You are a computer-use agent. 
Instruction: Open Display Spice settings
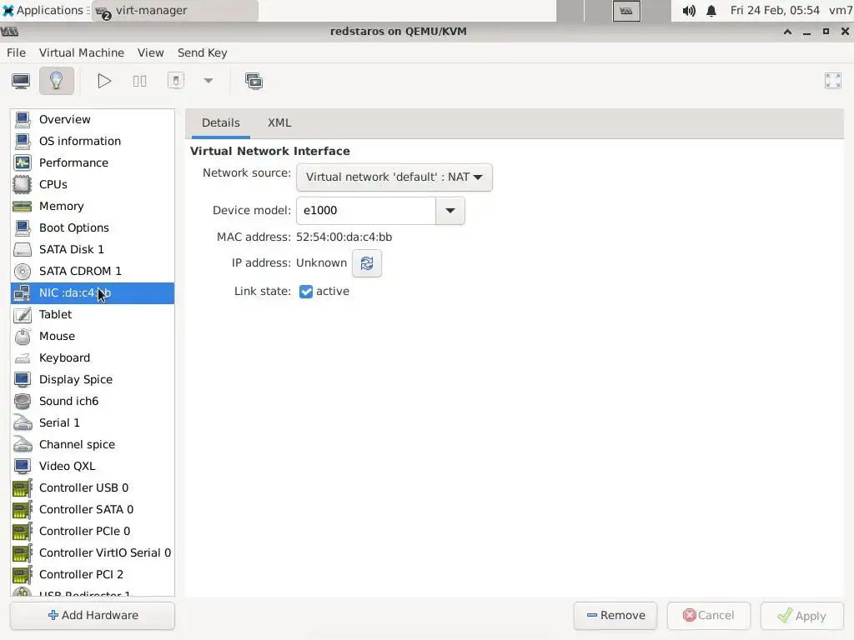click(93, 379)
